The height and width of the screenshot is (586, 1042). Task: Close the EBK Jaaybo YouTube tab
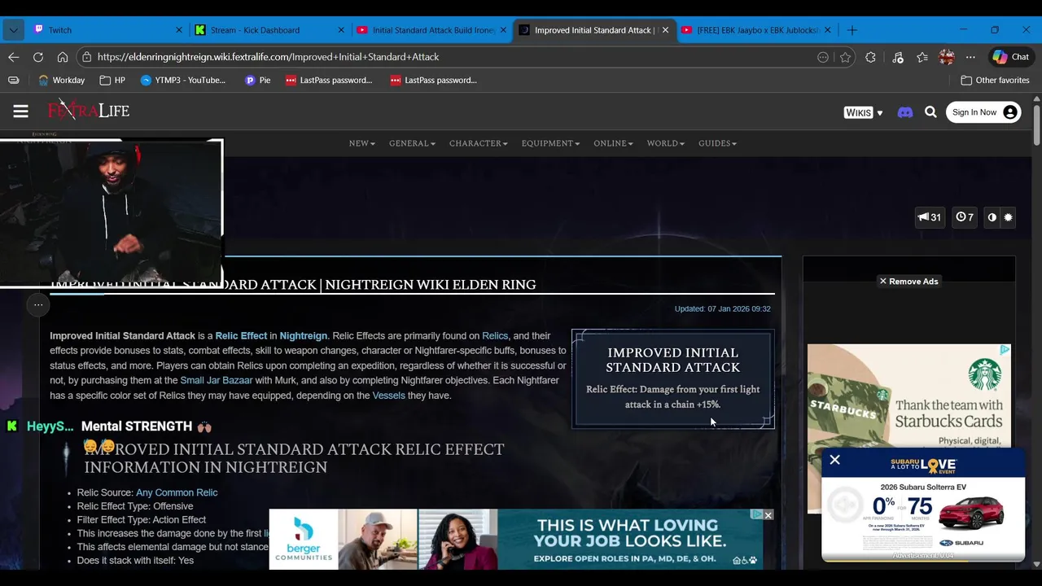coord(827,30)
